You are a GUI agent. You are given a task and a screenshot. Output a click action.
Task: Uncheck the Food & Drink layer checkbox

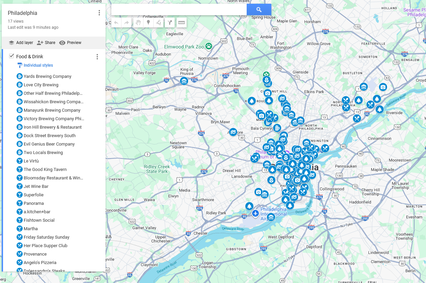11,56
